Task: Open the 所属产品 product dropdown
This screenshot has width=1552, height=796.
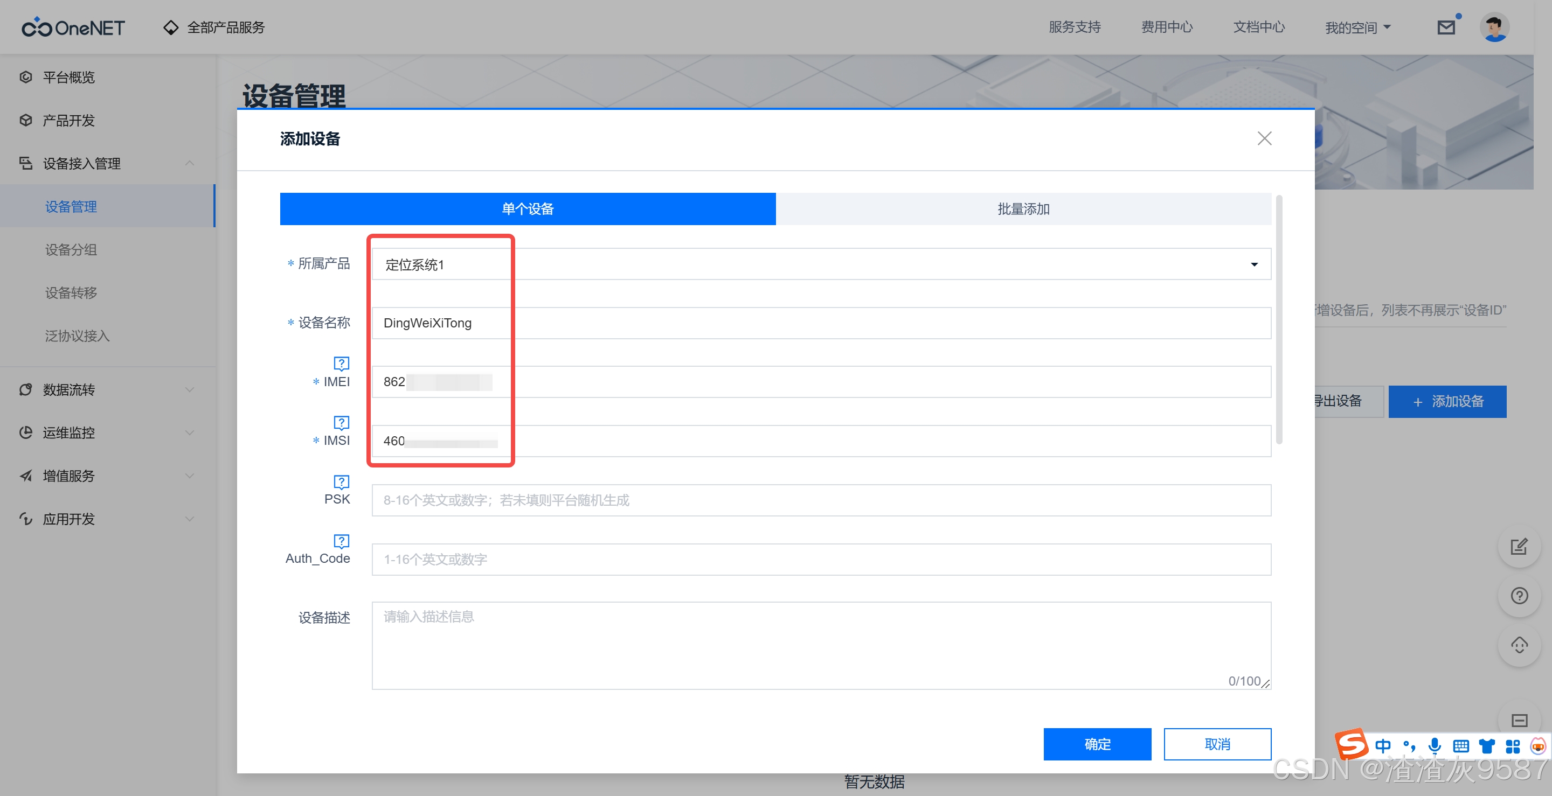Action: (x=821, y=264)
